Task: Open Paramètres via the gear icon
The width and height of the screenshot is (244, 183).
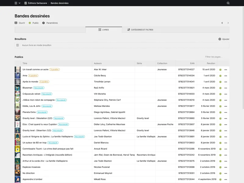Action: tap(43, 23)
